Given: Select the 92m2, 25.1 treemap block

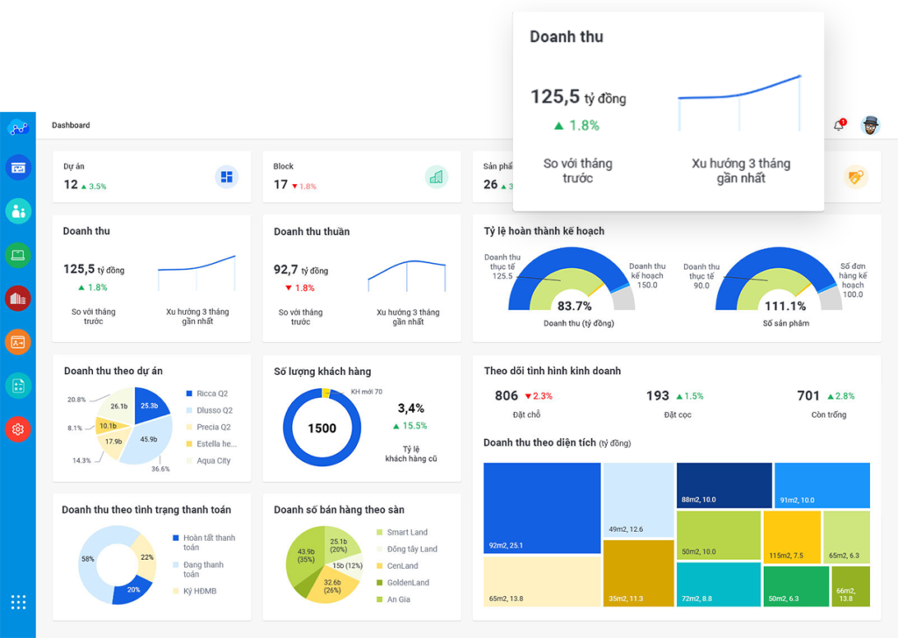Looking at the screenshot, I should [x=541, y=508].
